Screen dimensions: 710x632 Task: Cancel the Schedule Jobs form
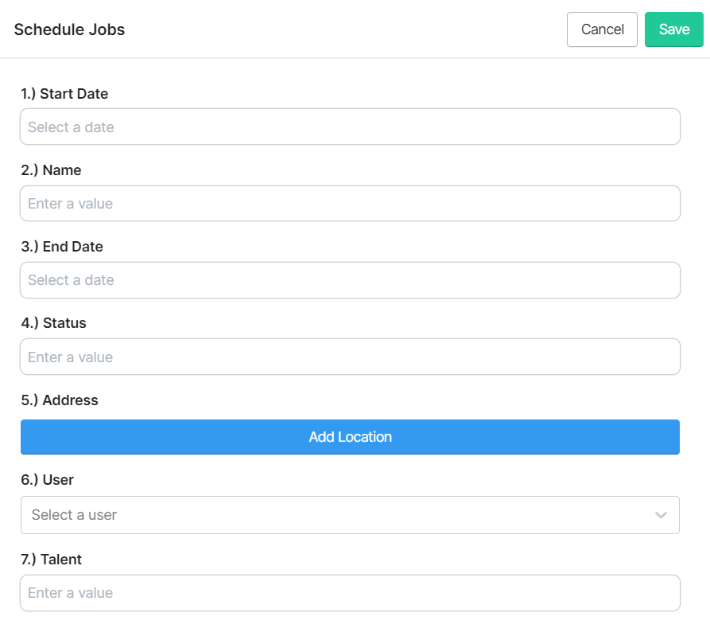click(x=602, y=29)
